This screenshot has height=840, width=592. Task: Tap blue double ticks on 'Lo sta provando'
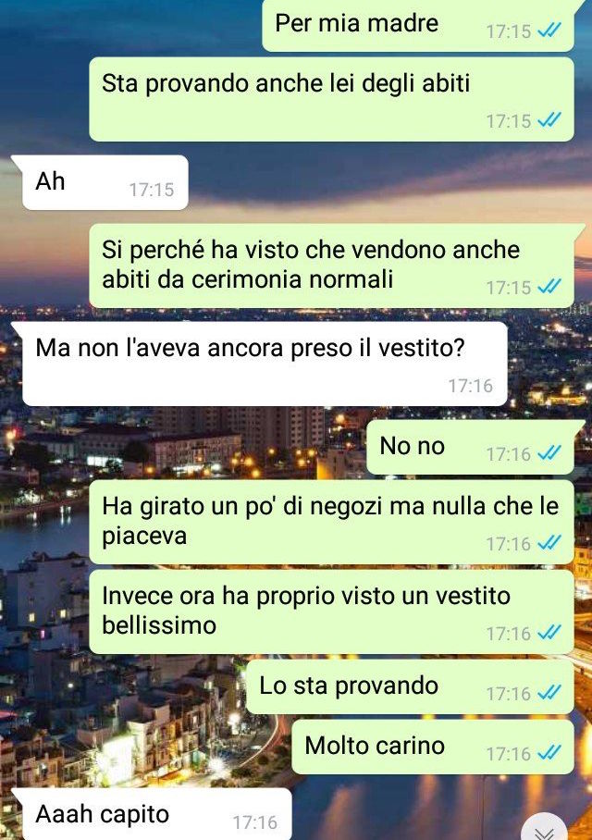point(549,693)
